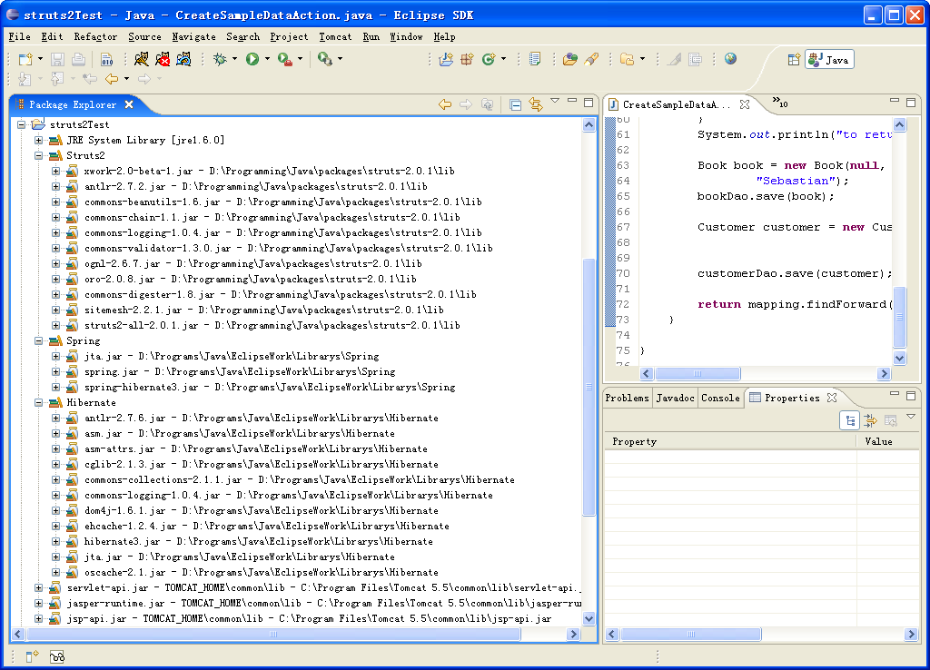The height and width of the screenshot is (670, 930).
Task: Click the Property column header
Action: 730,441
